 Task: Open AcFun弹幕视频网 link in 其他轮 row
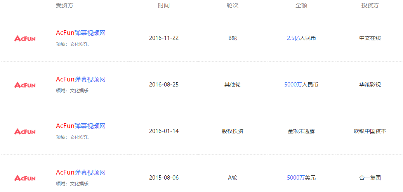[x=81, y=80]
